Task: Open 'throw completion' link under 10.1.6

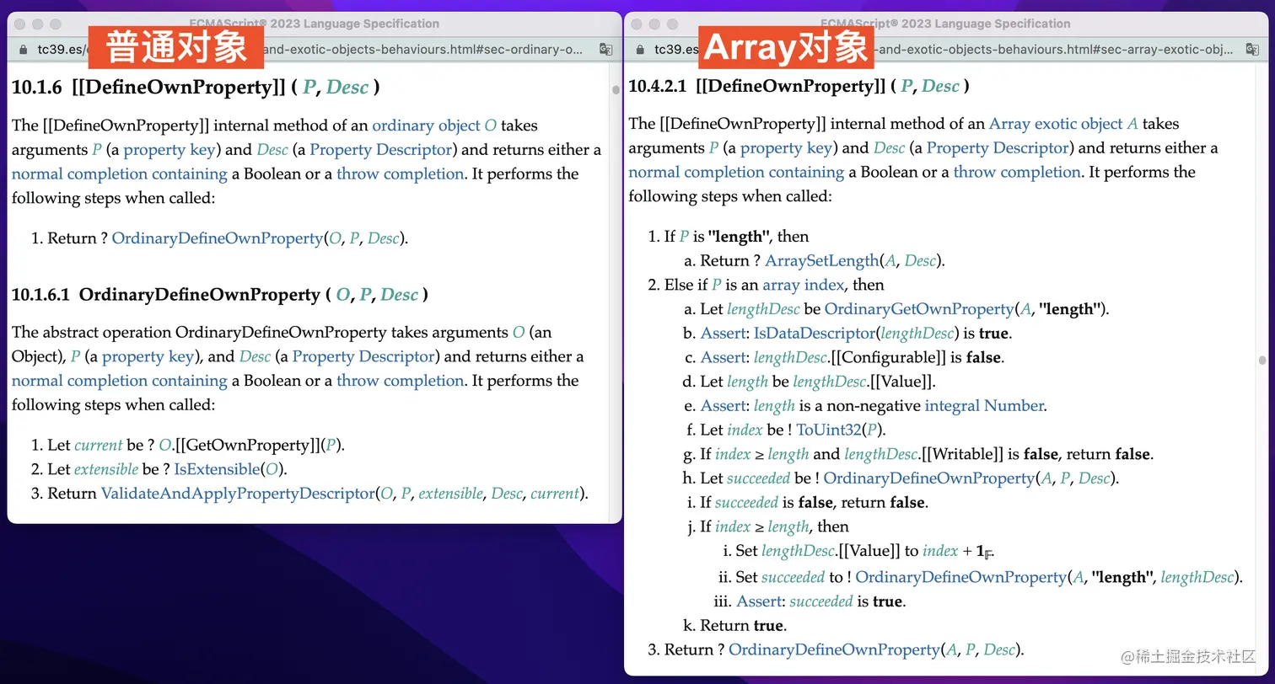Action: point(401,174)
